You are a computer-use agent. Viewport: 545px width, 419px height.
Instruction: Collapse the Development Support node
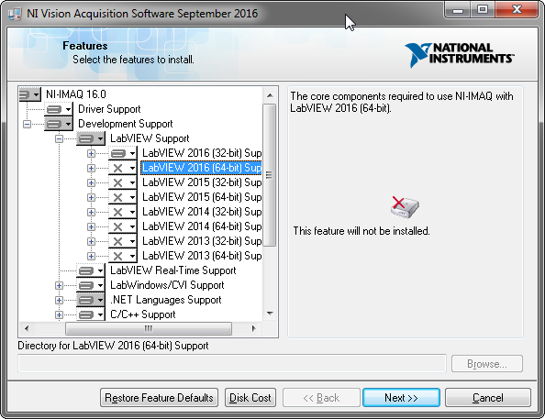(28, 124)
